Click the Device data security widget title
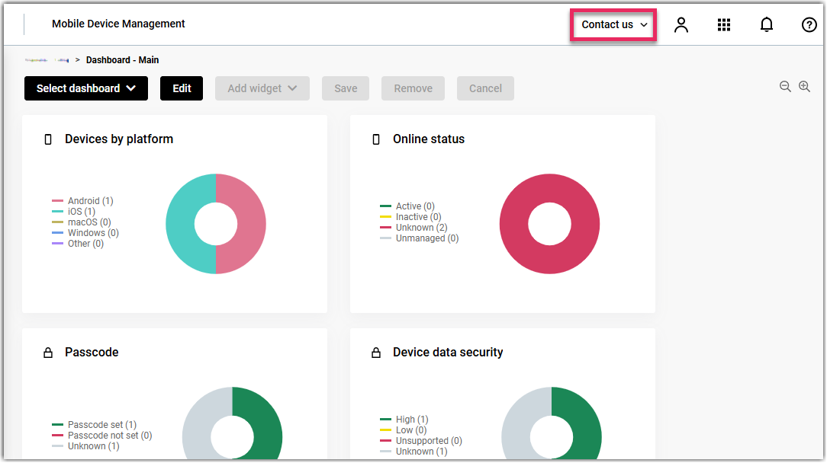 tap(448, 353)
